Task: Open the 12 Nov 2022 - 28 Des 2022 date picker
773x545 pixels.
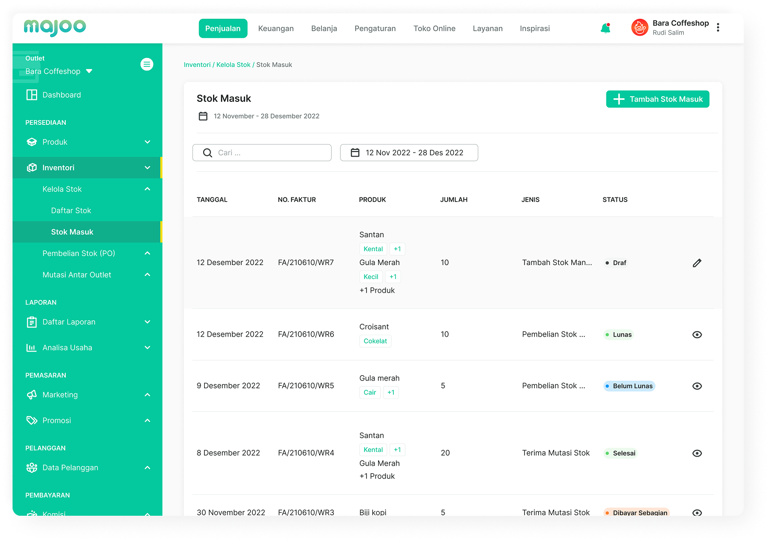Action: coord(409,153)
